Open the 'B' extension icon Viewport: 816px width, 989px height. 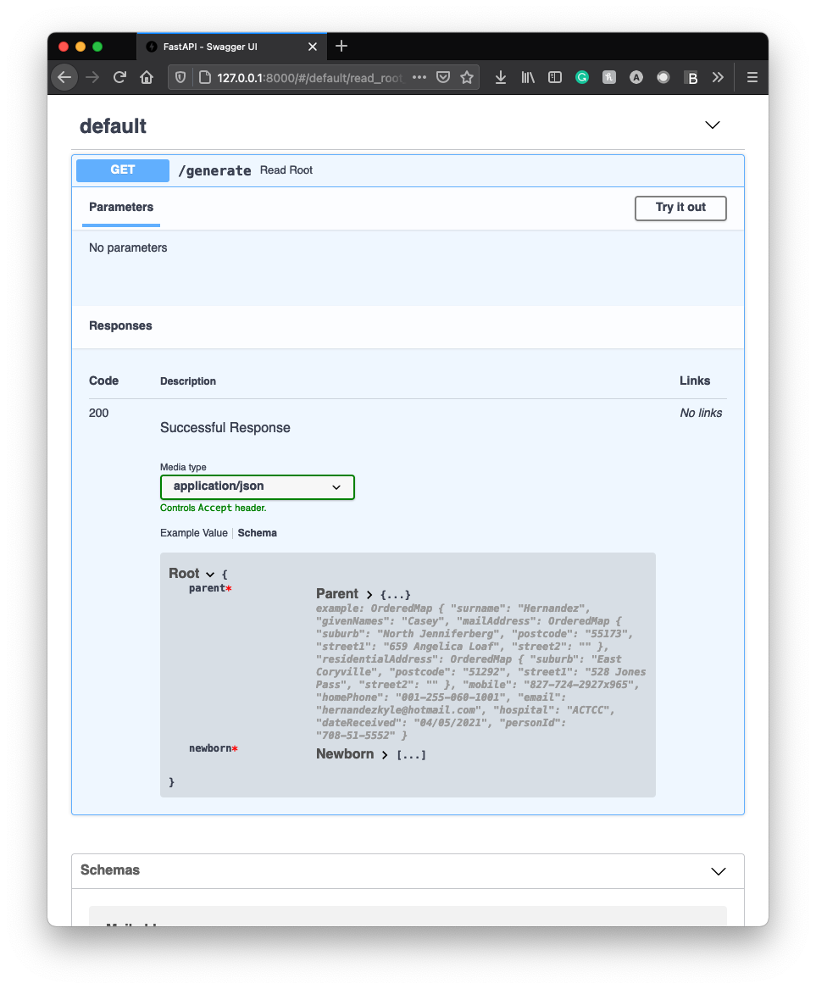[x=691, y=78]
